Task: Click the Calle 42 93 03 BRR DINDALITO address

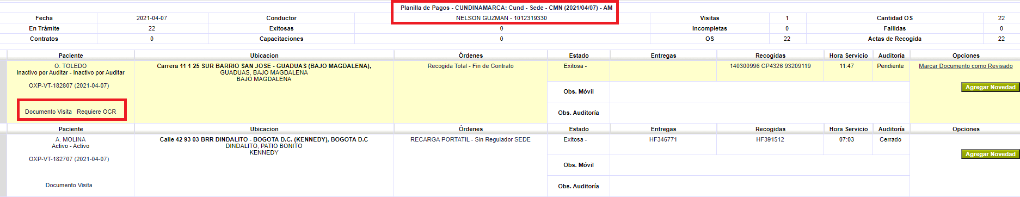Action: click(x=264, y=139)
